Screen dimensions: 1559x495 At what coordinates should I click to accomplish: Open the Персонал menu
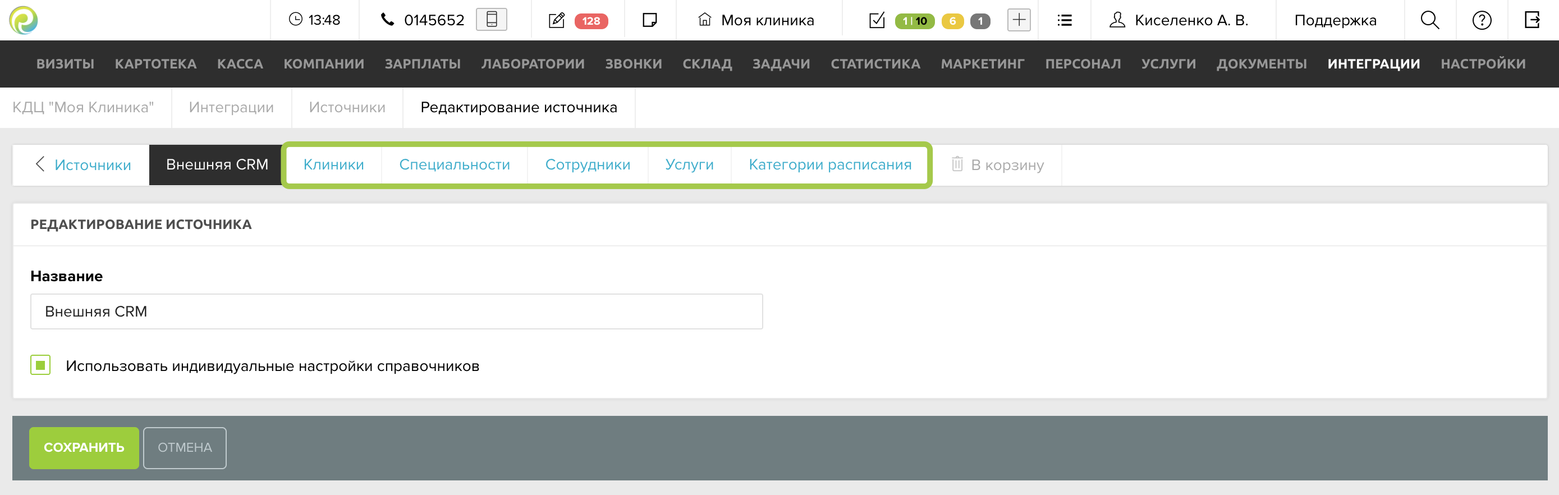[1083, 63]
